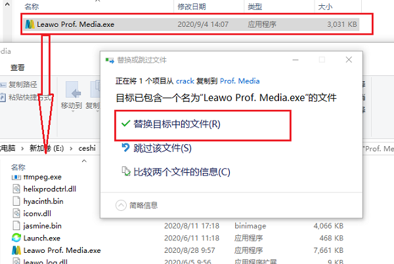Click the 2020/8/28 9:57 date cell
This screenshot has height=264, width=394.
click(190, 250)
